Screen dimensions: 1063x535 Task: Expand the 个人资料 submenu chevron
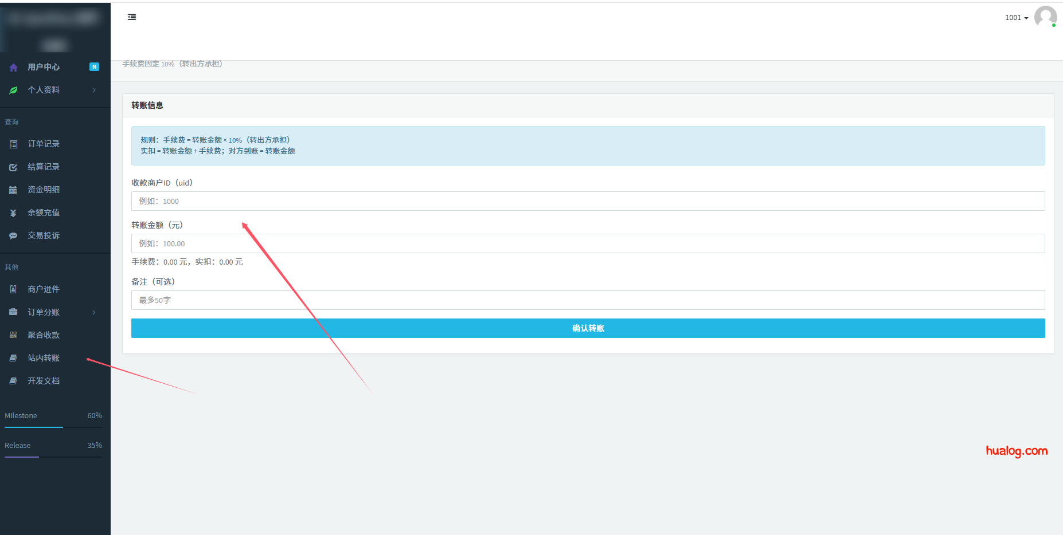pyautogui.click(x=94, y=91)
